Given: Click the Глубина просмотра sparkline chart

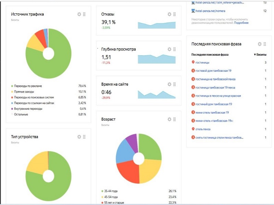Looking at the screenshot, I should pyautogui.click(x=157, y=59).
